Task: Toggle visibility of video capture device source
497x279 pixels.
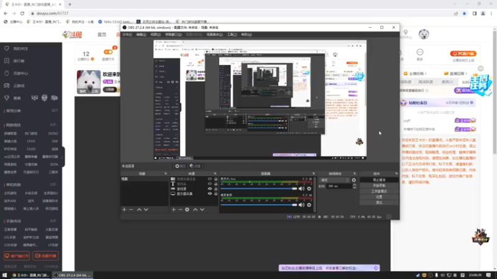Action: (210, 179)
